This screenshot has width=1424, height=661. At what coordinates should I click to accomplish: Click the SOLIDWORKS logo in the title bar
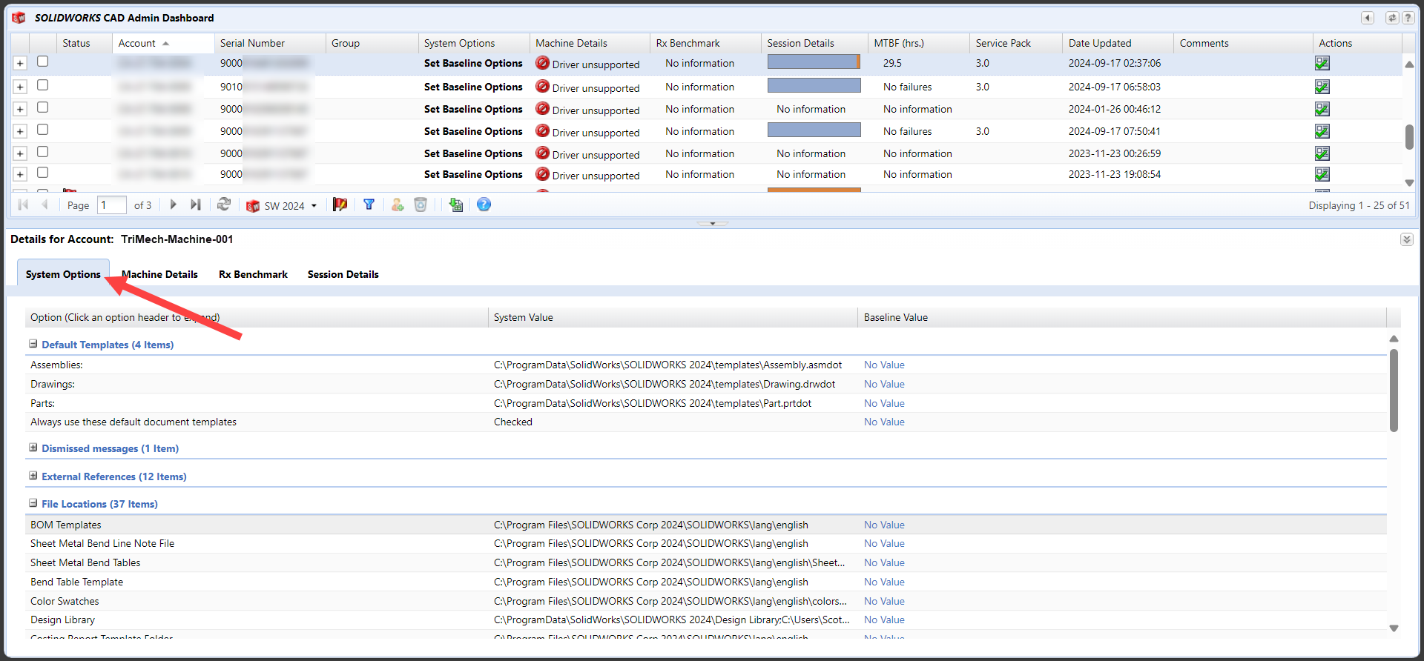click(x=19, y=18)
